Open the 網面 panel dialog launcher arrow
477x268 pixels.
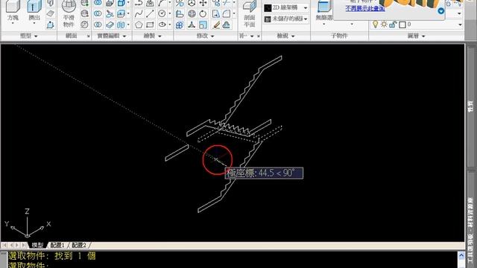point(88,36)
